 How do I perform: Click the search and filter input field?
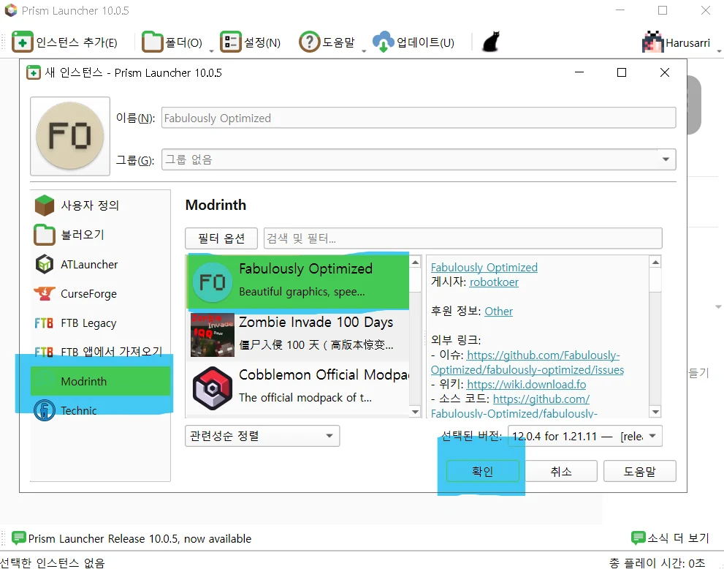coord(462,238)
